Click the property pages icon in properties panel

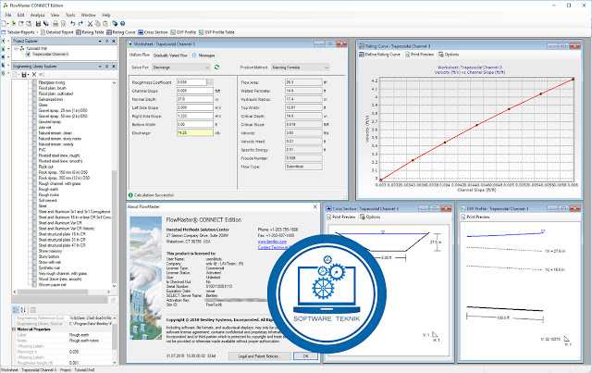33,310
